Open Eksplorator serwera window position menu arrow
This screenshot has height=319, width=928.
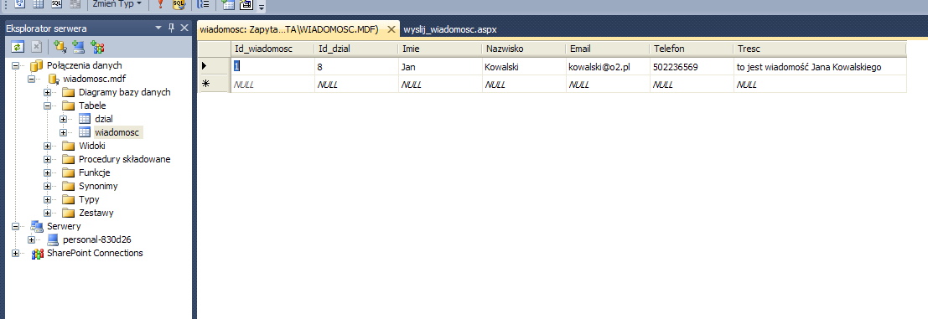(158, 28)
